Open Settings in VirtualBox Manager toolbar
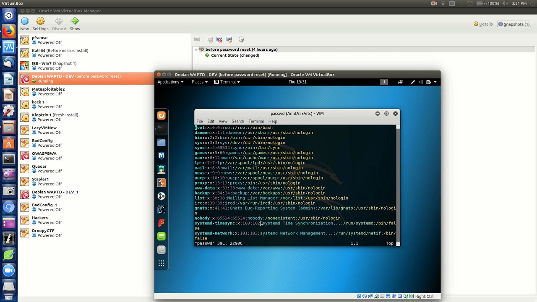Viewport: 537px width, 302px height. point(40,24)
